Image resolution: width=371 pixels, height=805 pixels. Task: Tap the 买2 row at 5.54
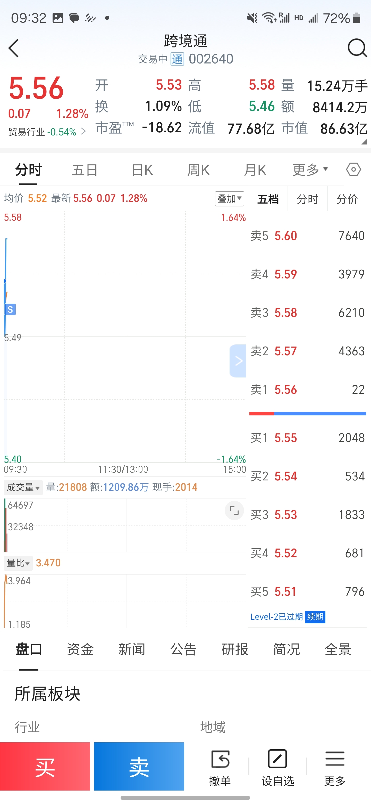[x=308, y=476]
